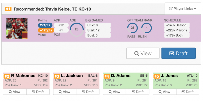Click the checkbox icon in P. Mahomes Draft button
This screenshot has width=203, height=101.
coord(33,92)
